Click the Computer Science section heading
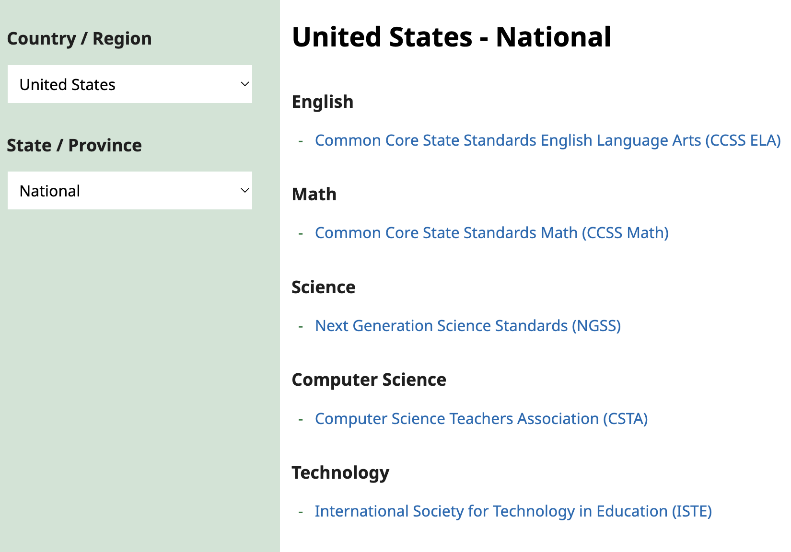 pyautogui.click(x=369, y=379)
